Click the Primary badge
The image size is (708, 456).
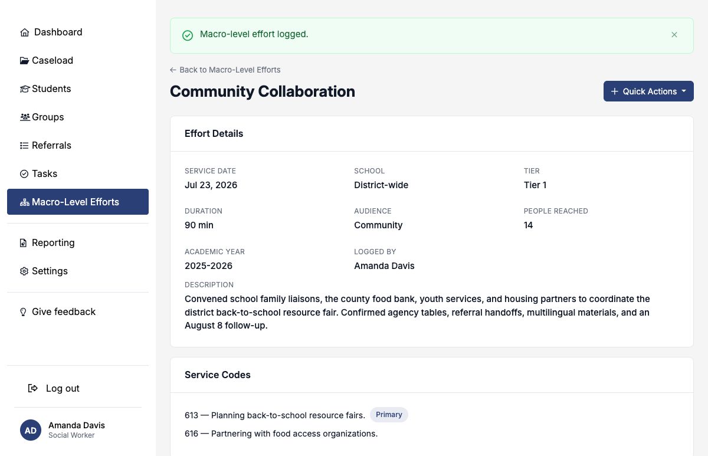tap(389, 415)
